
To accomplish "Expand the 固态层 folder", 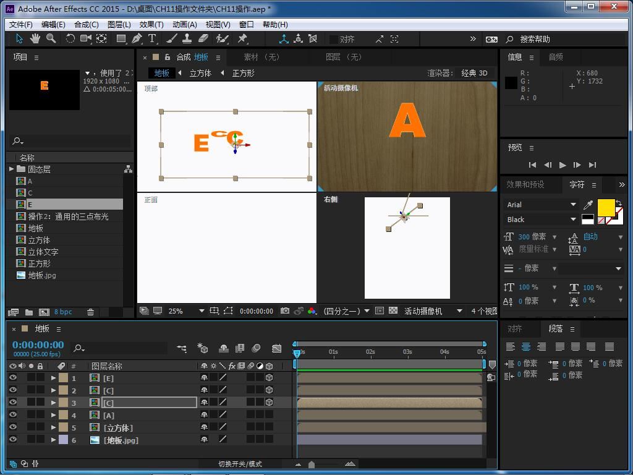I will coord(11,169).
